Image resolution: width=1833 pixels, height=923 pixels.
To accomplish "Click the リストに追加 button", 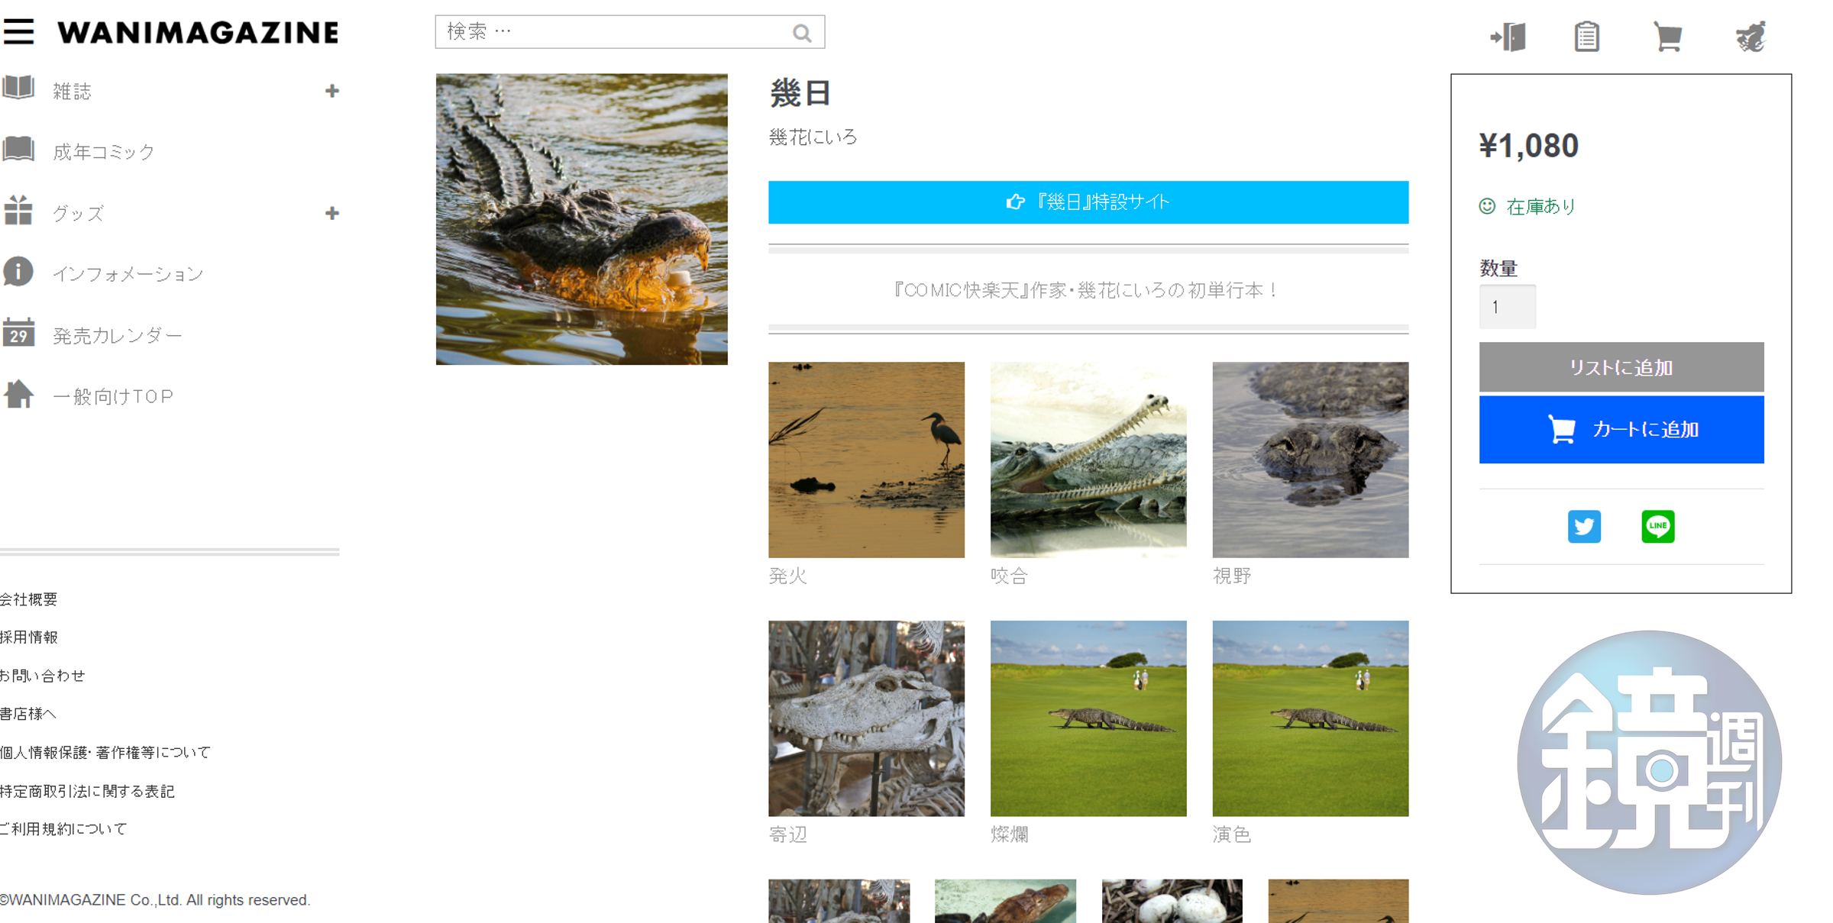I will (x=1621, y=367).
